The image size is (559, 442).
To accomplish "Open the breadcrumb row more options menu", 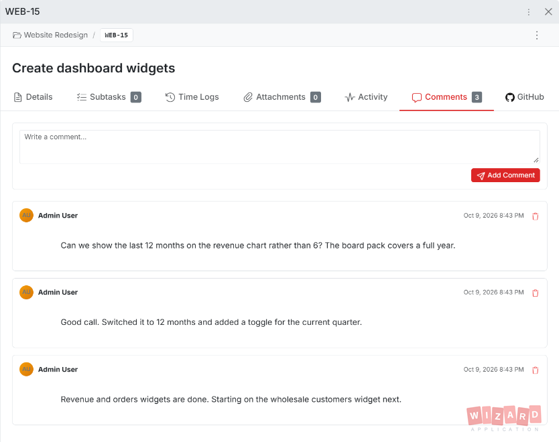I will point(536,35).
